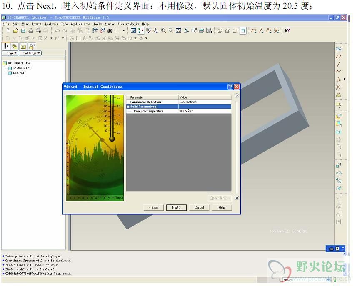Click the Mirror tool icon in right toolbar
The width and height of the screenshot is (355, 286).
point(338,199)
